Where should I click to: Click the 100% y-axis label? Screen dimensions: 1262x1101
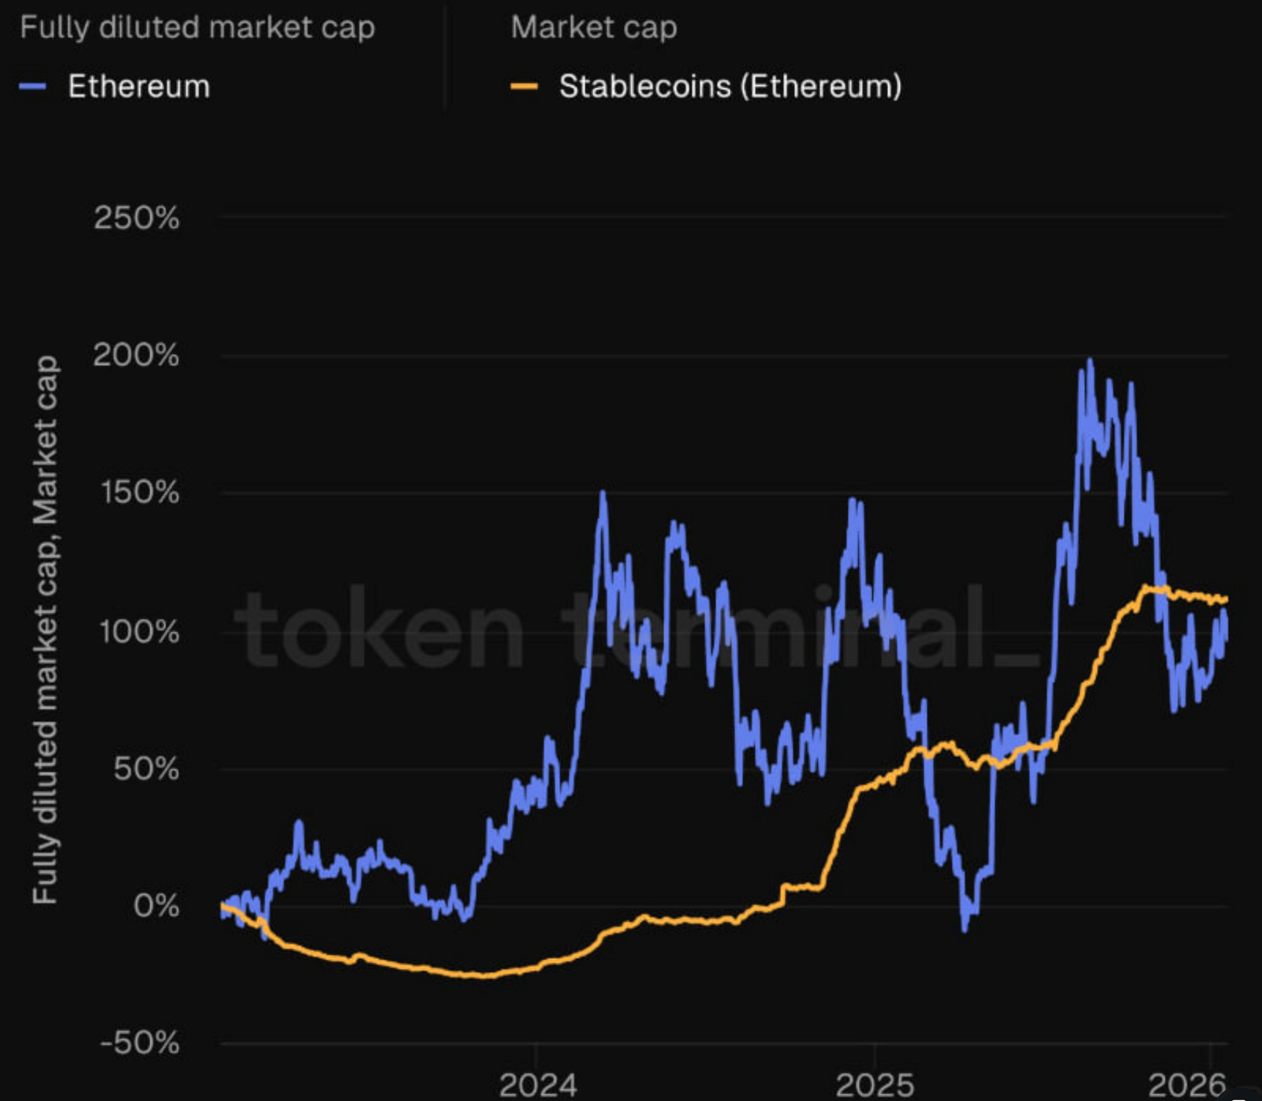[x=140, y=632]
